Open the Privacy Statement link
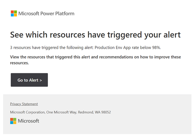Image resolution: width=195 pixels, height=138 pixels. tap(24, 104)
